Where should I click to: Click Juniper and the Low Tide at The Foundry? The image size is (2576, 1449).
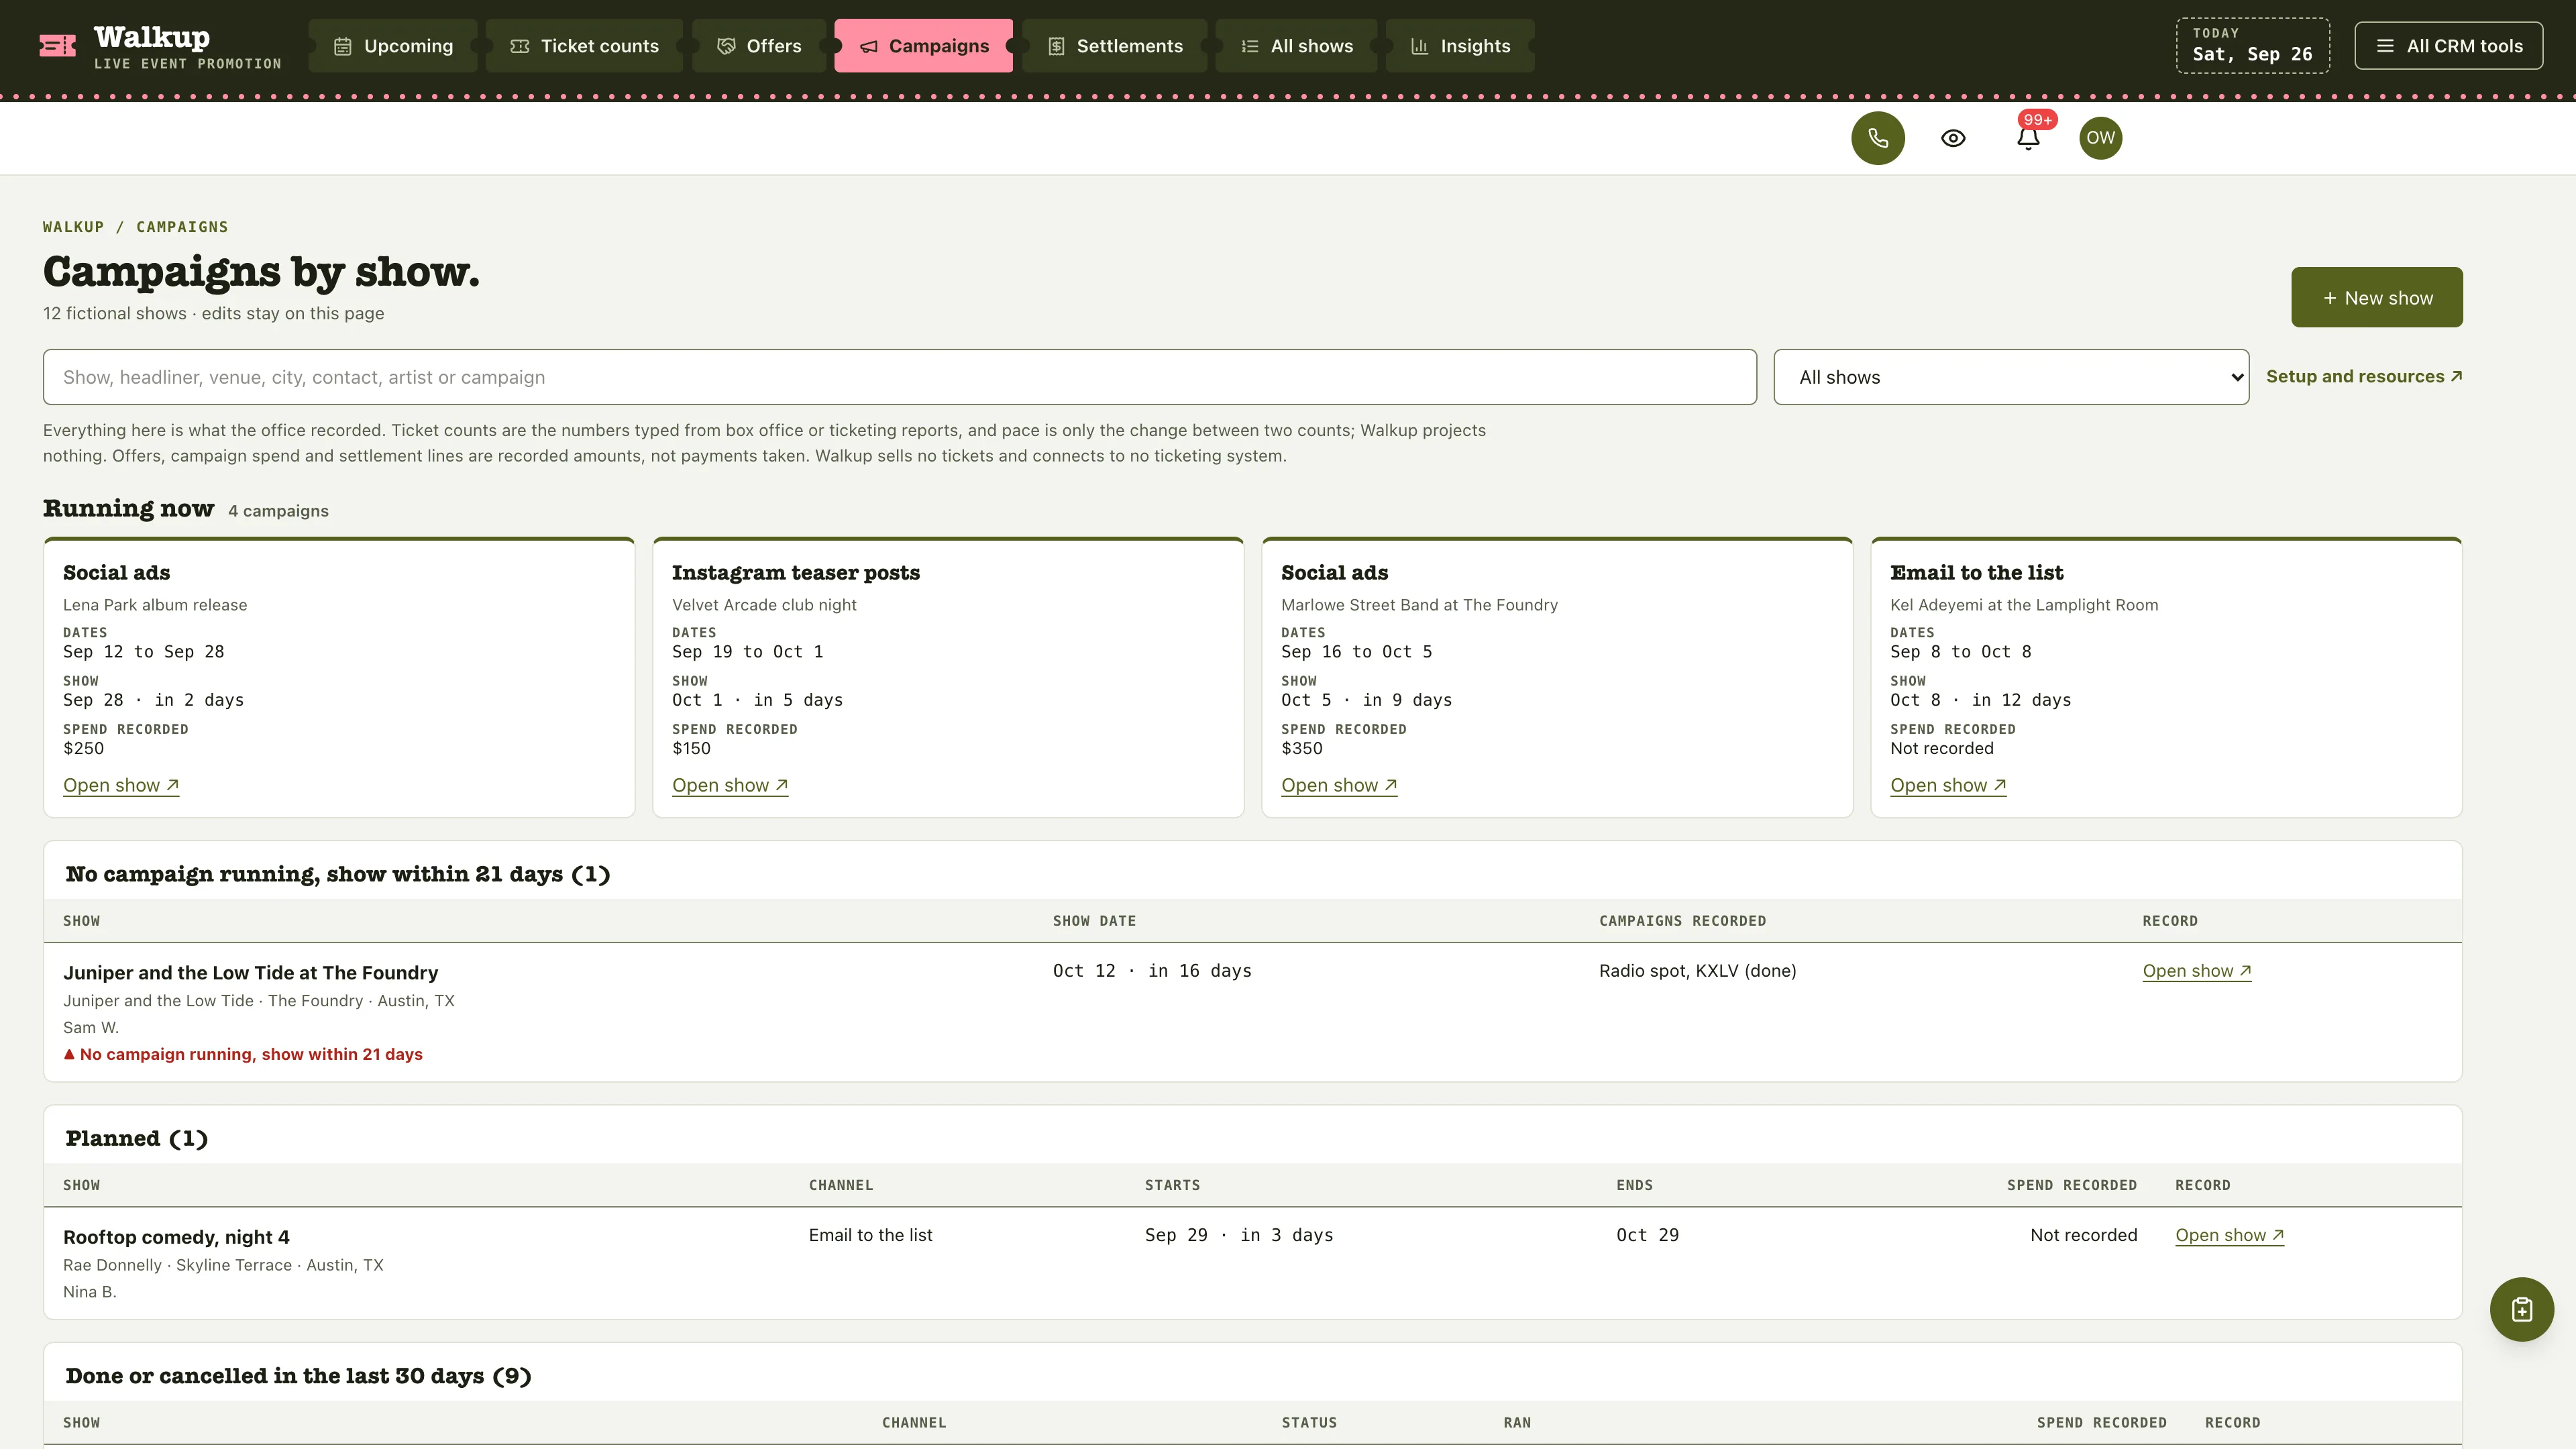pyautogui.click(x=251, y=973)
